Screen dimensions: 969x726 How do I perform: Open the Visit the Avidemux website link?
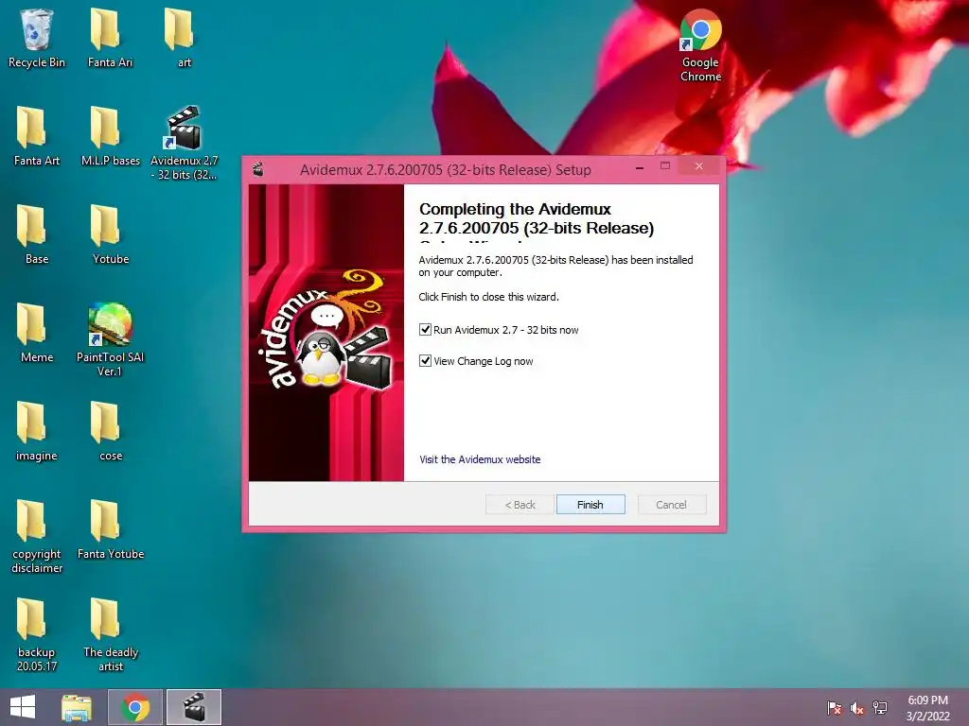tap(480, 459)
